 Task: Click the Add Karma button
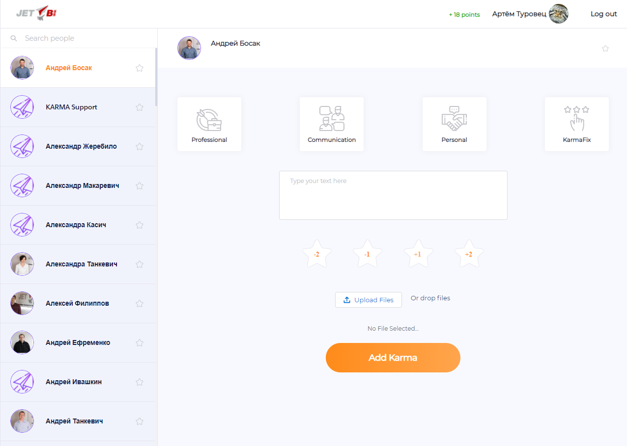pyautogui.click(x=393, y=358)
